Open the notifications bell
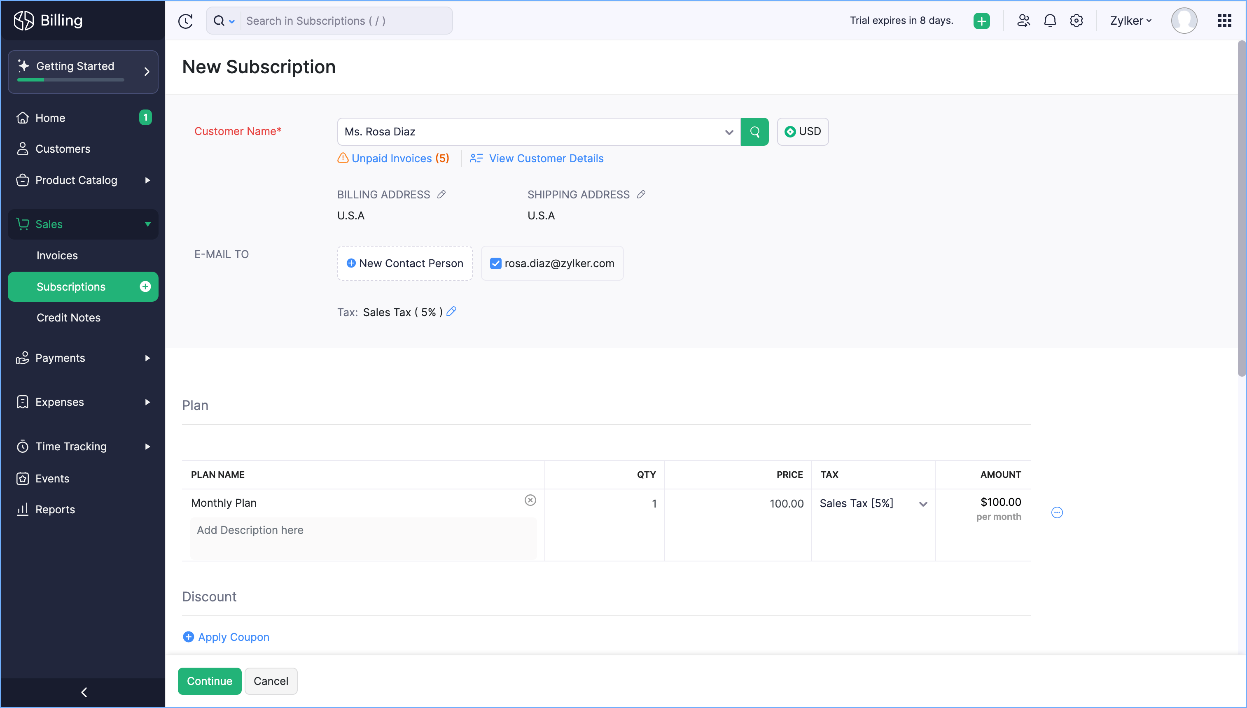The height and width of the screenshot is (708, 1247). 1050,21
